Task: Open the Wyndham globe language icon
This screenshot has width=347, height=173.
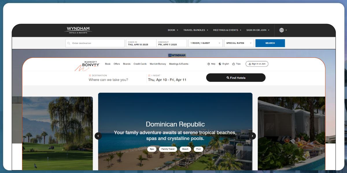Action: click(281, 30)
